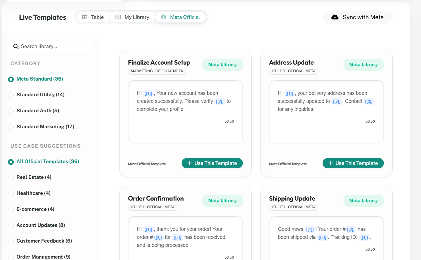
Task: Click the {{3}} variable in Order Confirmation message
Action: 178,237
